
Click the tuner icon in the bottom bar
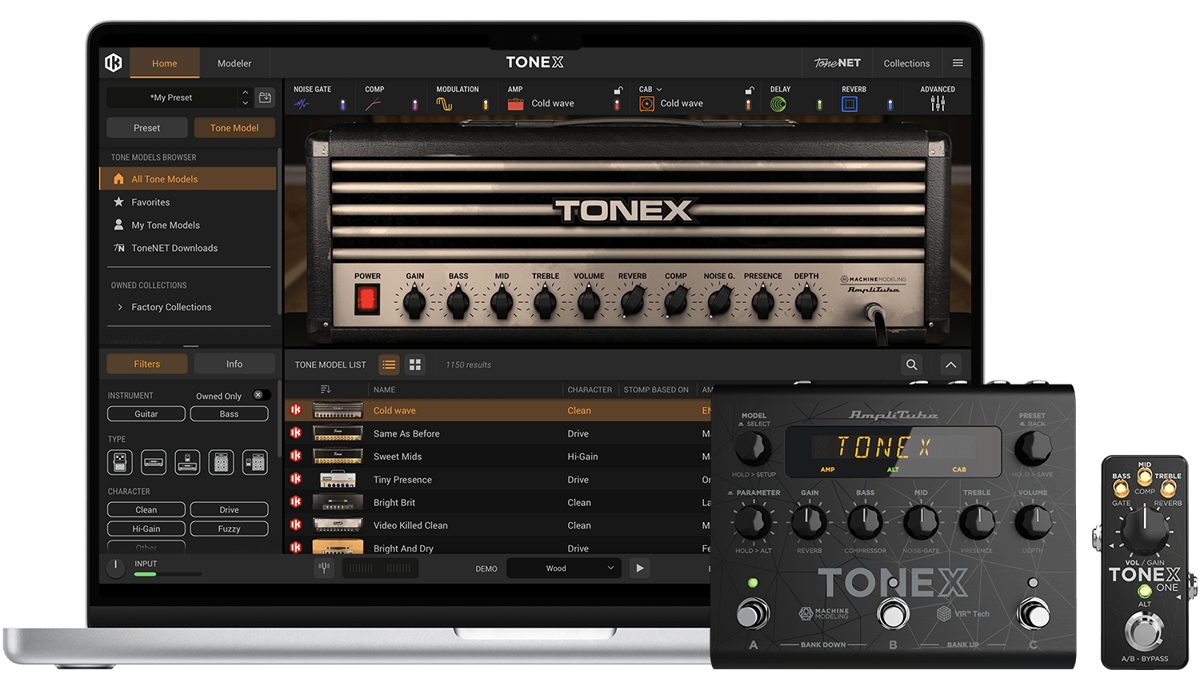(326, 568)
